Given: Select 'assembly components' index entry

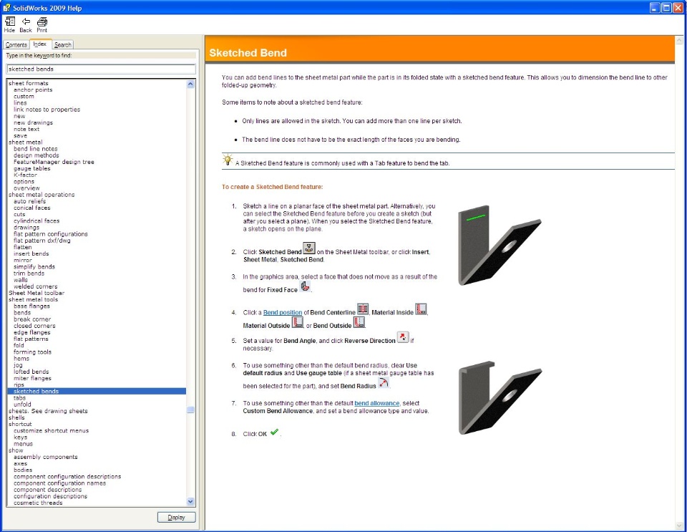Looking at the screenshot, I should [46, 457].
